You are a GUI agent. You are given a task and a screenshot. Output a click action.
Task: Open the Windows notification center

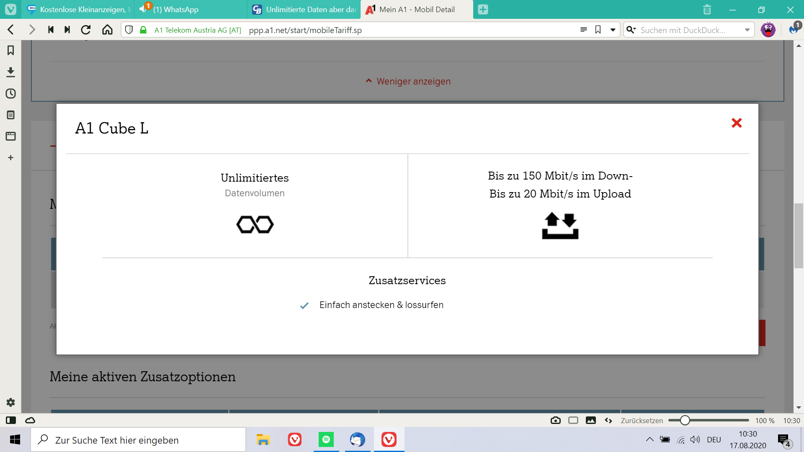coord(784,440)
